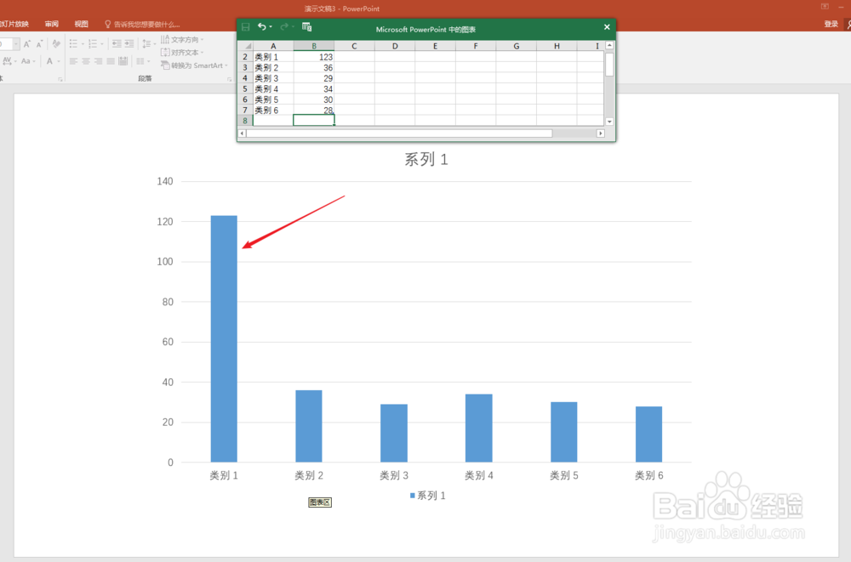Screen dimensions: 851x562
Task: Click the Increase List Level icon
Action: point(129,43)
